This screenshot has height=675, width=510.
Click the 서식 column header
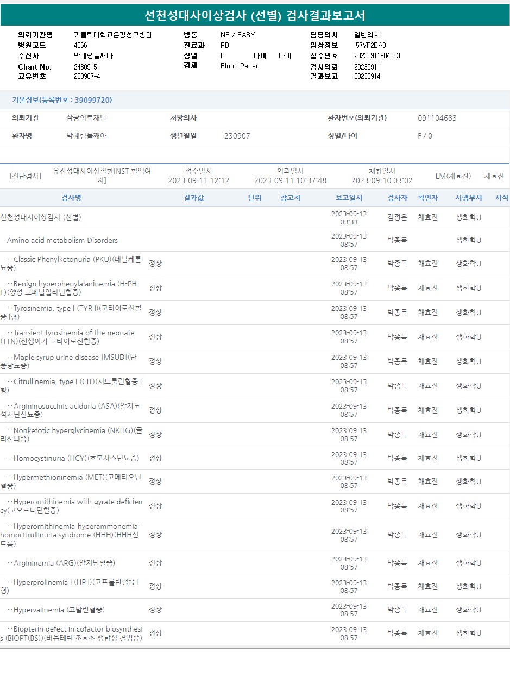501,198
